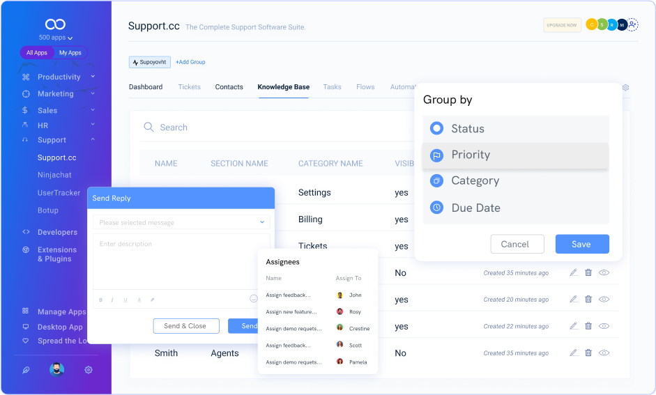Click the +Add Group link
This screenshot has width=656, height=395.
(x=190, y=62)
